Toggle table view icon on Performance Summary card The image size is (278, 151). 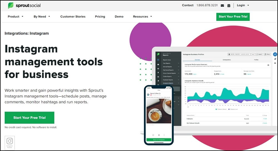268,65
